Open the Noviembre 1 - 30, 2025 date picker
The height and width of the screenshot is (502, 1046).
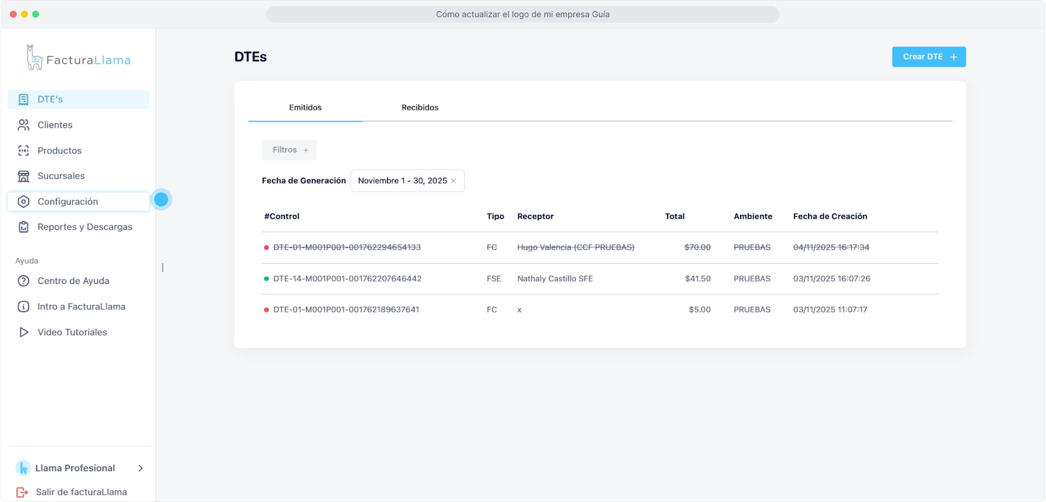point(402,181)
